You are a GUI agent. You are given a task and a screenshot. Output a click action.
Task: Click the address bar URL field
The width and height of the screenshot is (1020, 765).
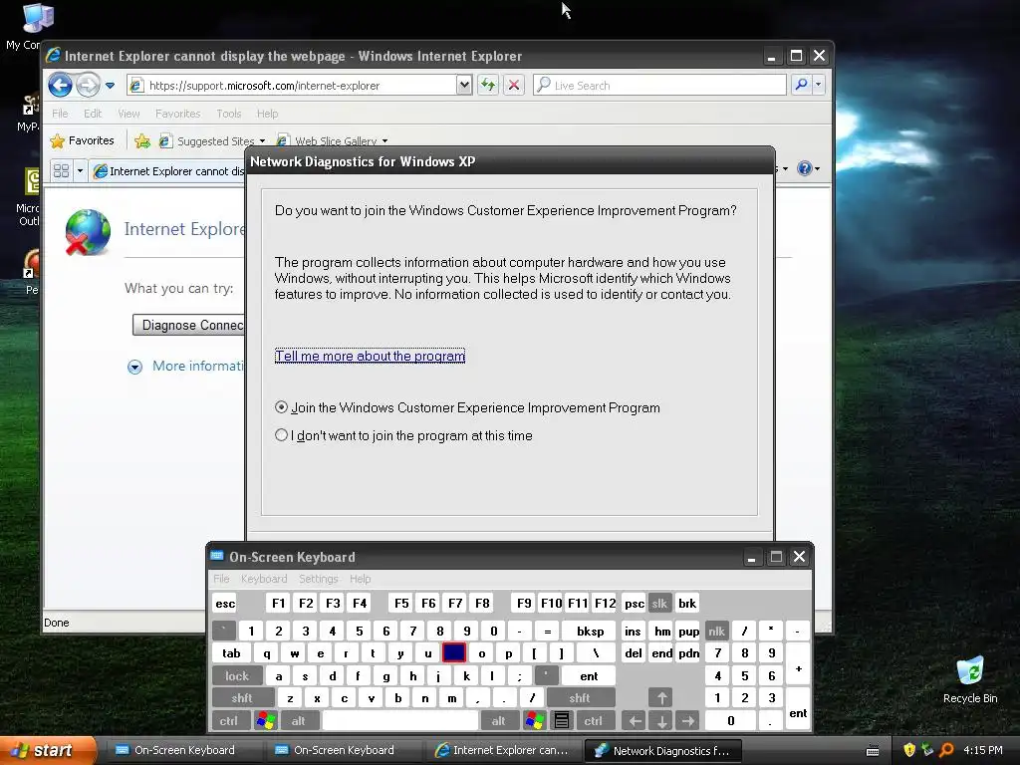pyautogui.click(x=293, y=86)
